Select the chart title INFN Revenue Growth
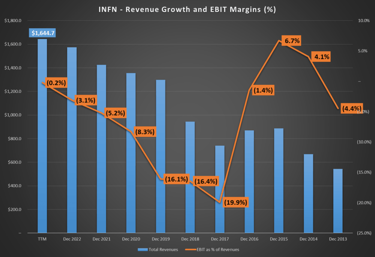The image size is (375, 257). [187, 9]
